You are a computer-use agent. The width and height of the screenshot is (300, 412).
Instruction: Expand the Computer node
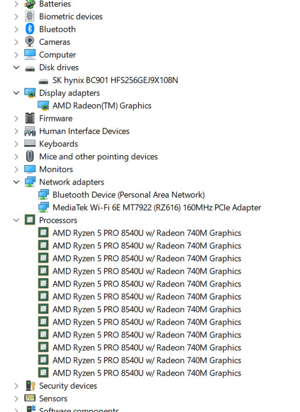click(16, 55)
